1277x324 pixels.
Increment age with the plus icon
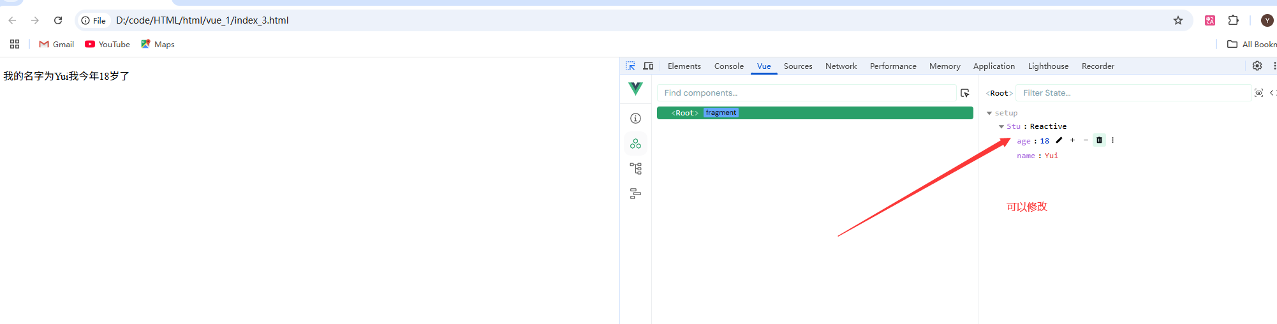pyautogui.click(x=1072, y=140)
